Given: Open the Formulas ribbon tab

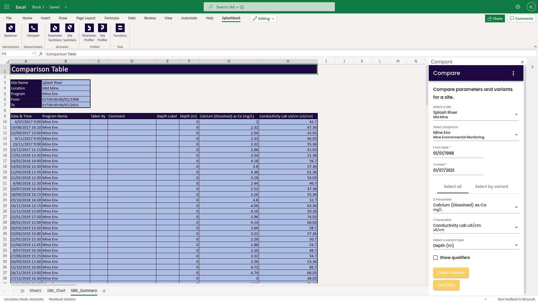Looking at the screenshot, I should coord(112,18).
